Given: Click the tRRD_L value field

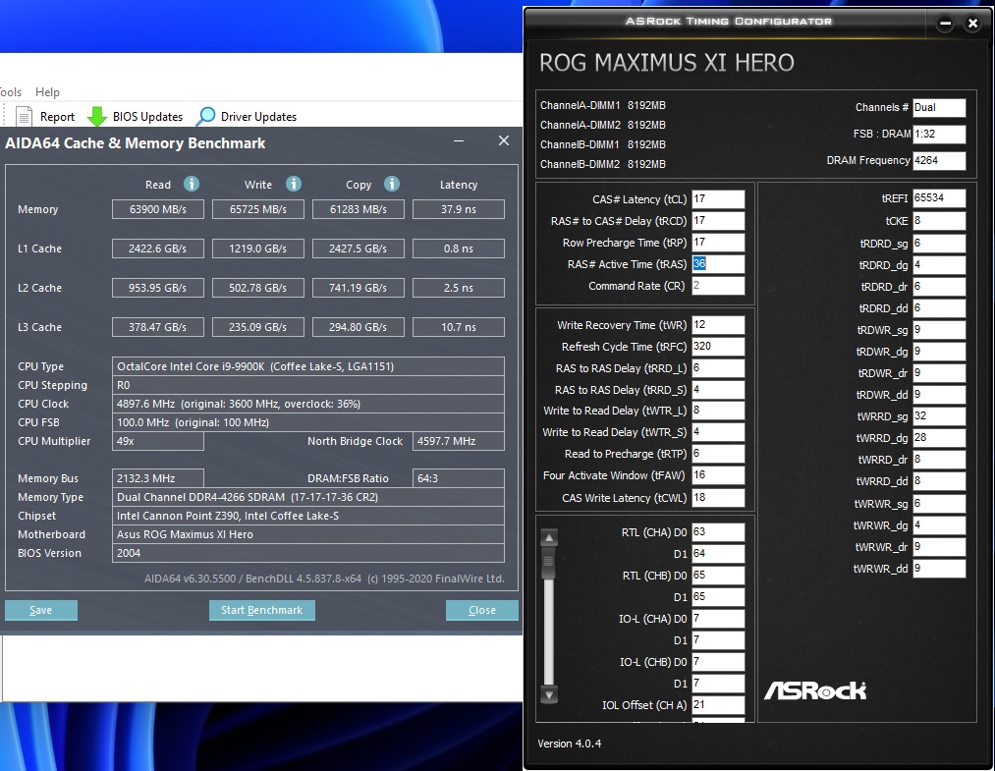Looking at the screenshot, I should tap(718, 368).
